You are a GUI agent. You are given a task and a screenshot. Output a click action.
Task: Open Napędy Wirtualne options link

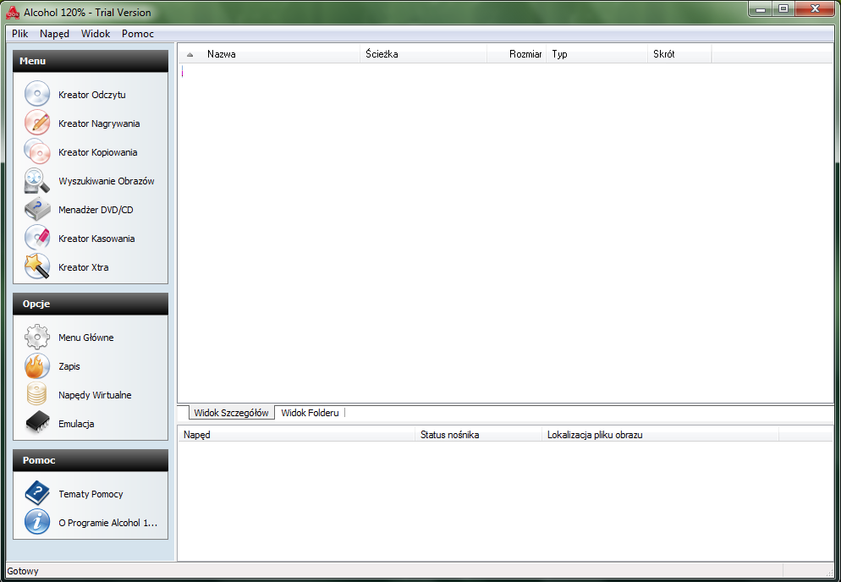point(95,395)
